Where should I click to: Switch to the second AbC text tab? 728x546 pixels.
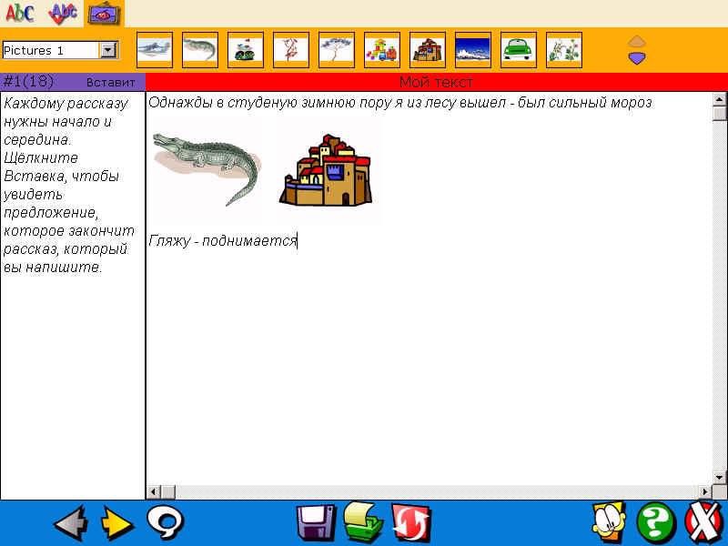coord(62,13)
